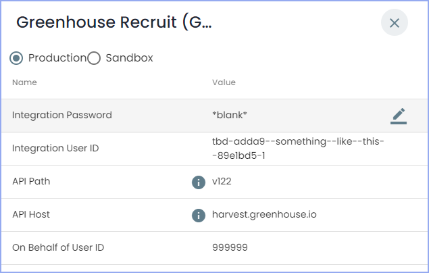Click the *blank* password value
The width and height of the screenshot is (429, 273).
coord(230,116)
